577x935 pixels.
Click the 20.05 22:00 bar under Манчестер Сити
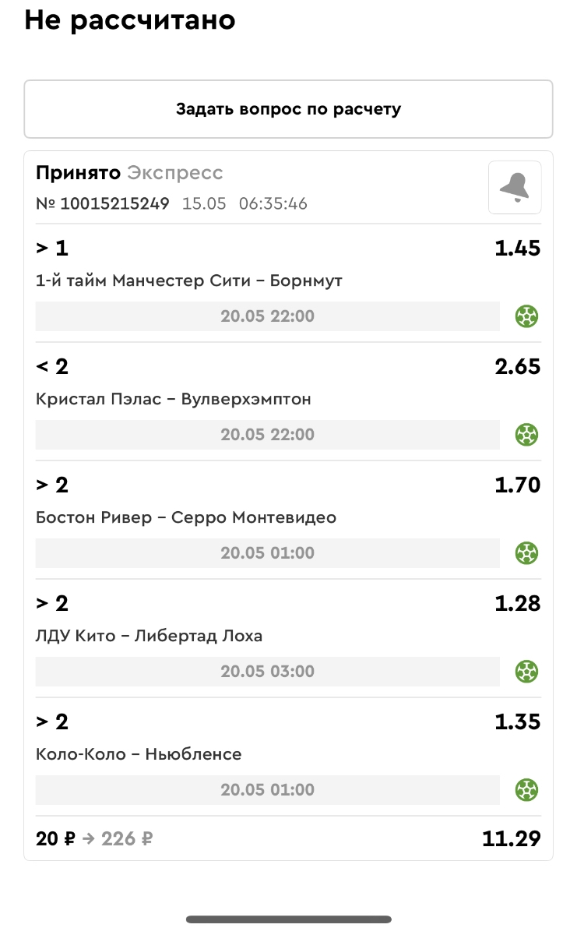coord(268,316)
